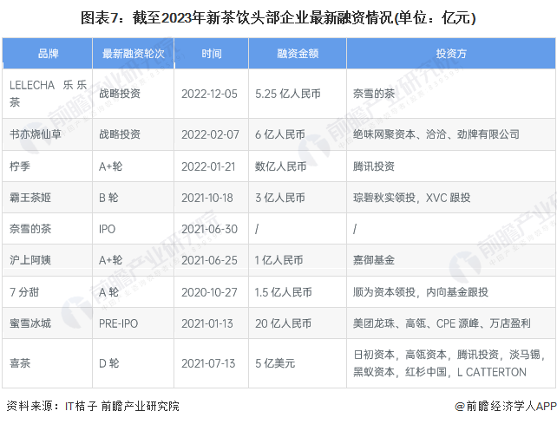The height and width of the screenshot is (424, 557).
Task: Click the 20 亿人民币 amount
Action: click(283, 323)
